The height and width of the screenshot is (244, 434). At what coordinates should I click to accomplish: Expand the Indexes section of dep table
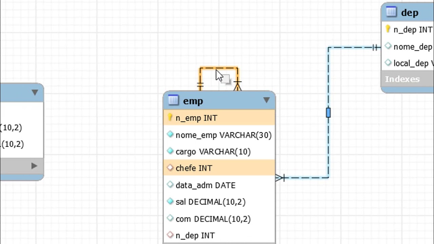pyautogui.click(x=408, y=79)
